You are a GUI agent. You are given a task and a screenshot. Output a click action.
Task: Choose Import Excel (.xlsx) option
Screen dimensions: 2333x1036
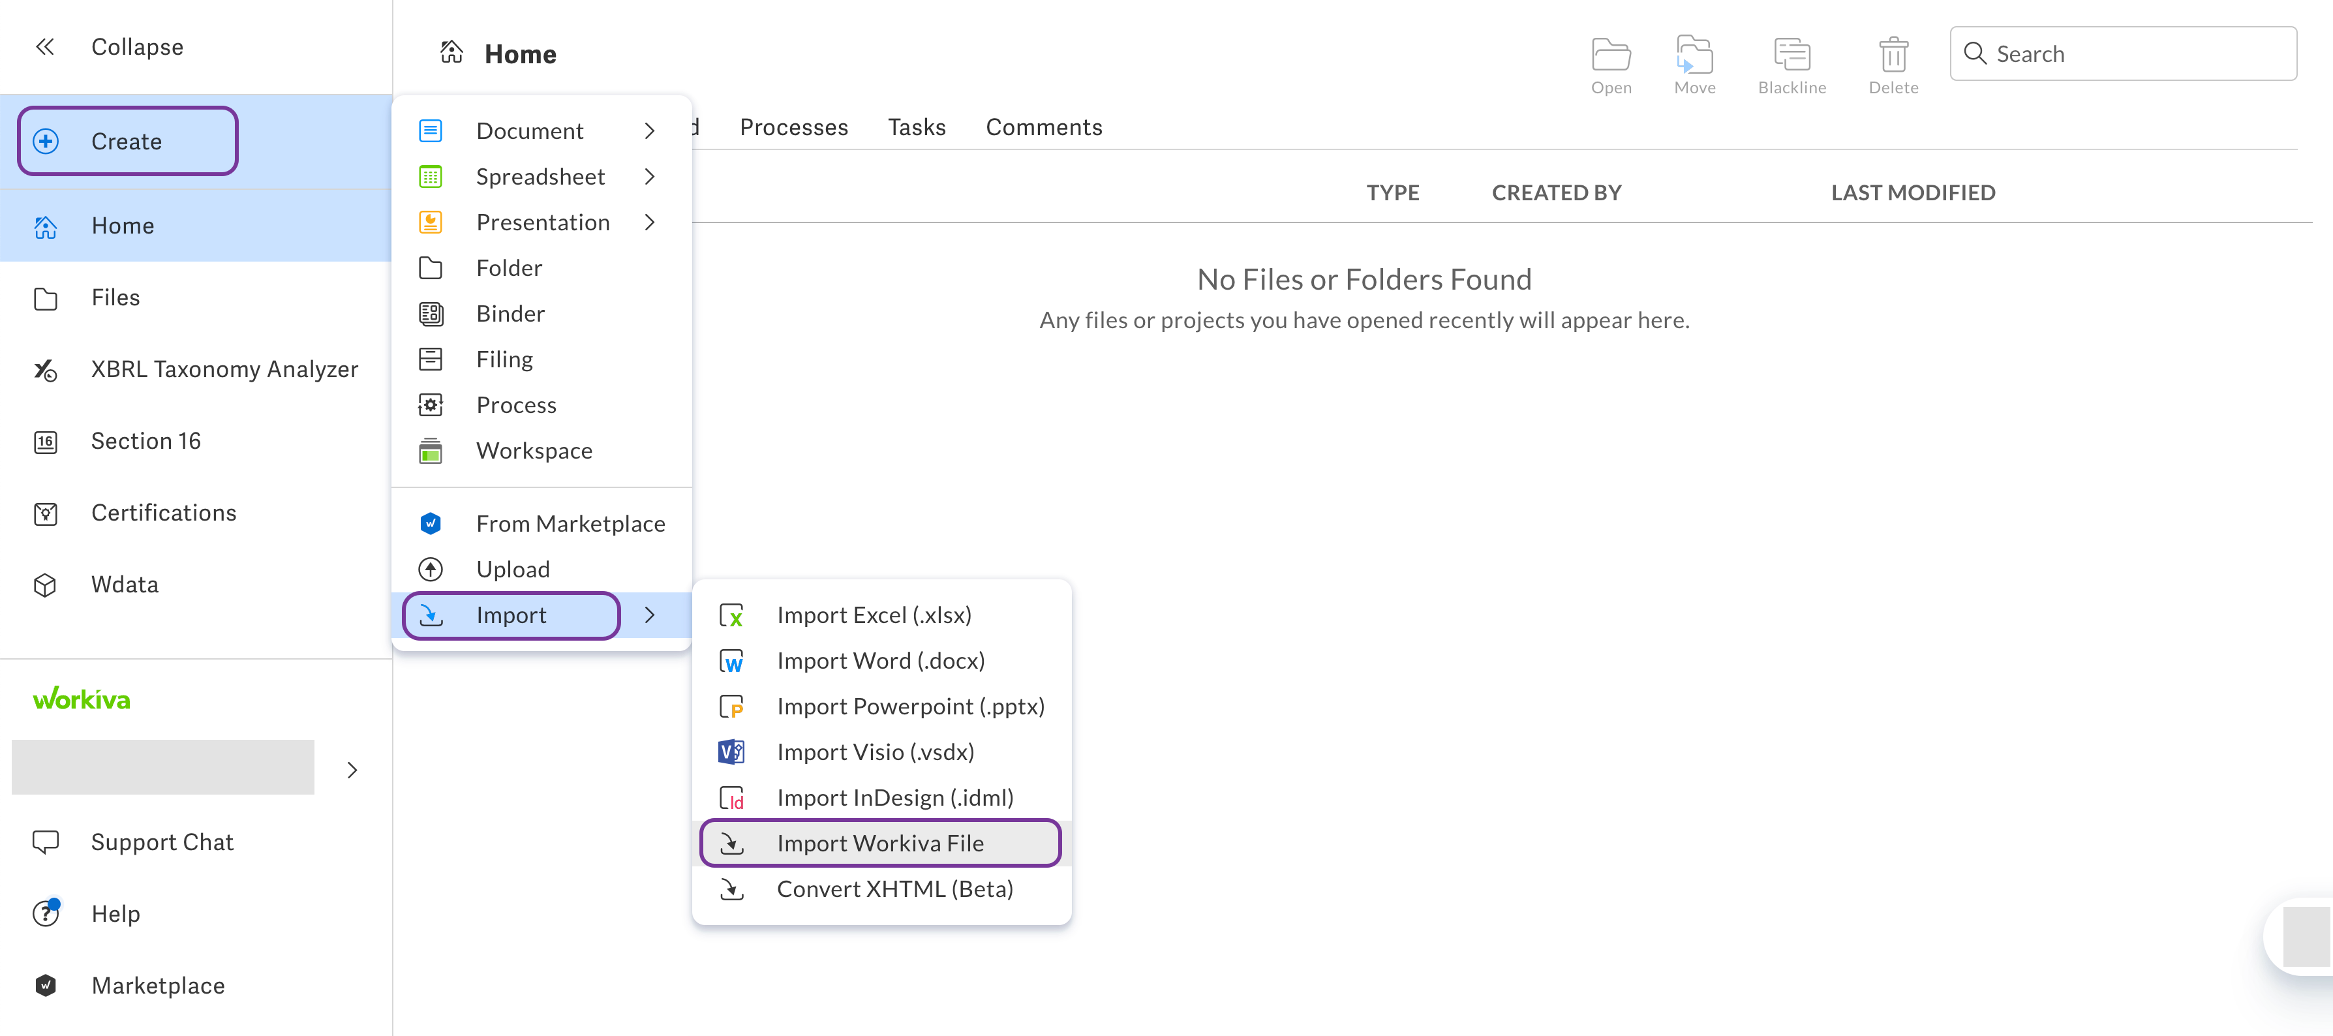click(x=873, y=615)
